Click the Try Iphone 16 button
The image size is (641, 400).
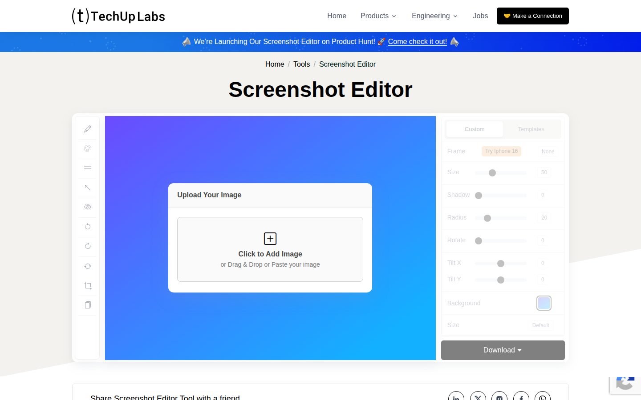(x=501, y=151)
